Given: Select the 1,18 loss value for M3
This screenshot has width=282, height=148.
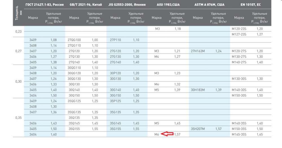Looking at the screenshot, I should pyautogui.click(x=177, y=29).
